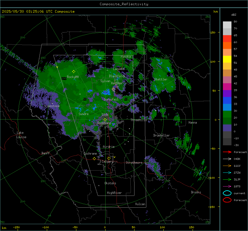Click the dBZ legend heading
The image size is (248, 231).
coord(234,15)
